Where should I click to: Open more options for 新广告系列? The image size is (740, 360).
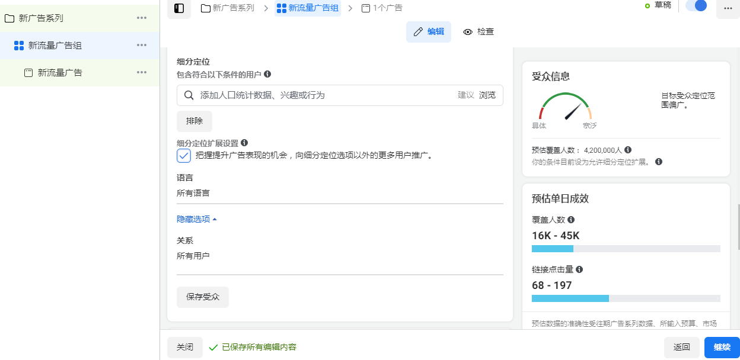[x=142, y=18]
